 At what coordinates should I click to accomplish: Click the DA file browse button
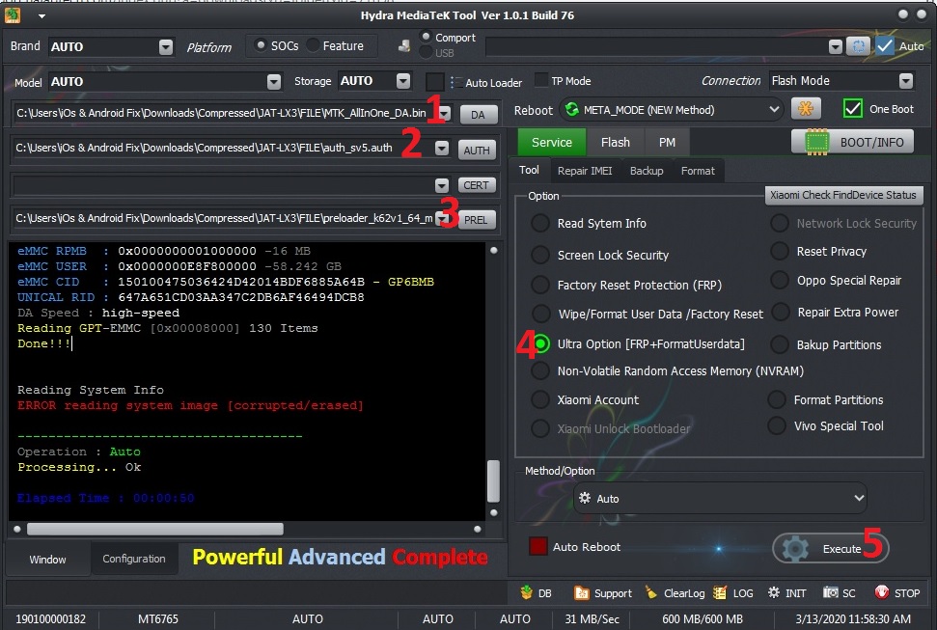pyautogui.click(x=478, y=115)
